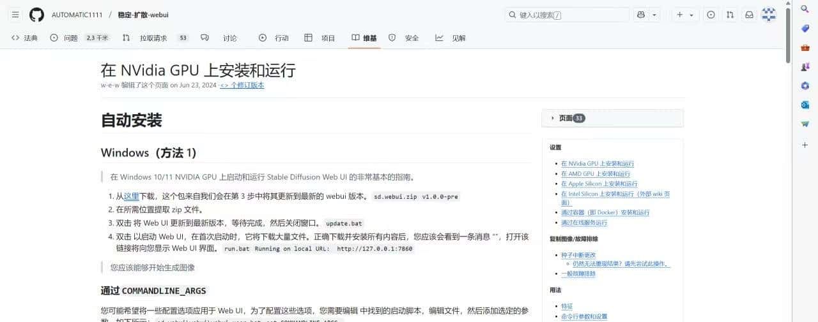Open the issues circle icon in header
The width and height of the screenshot is (818, 322).
click(x=711, y=15)
